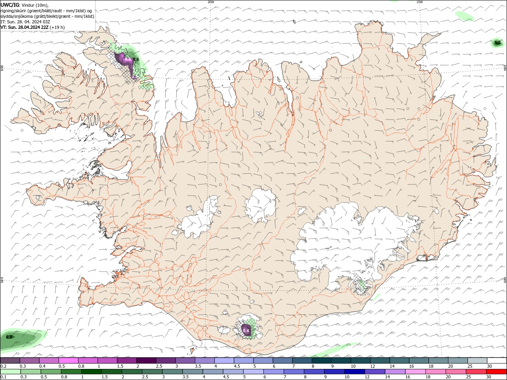Click the 1.2 precipitation value in the northeast corner

click(497, 43)
